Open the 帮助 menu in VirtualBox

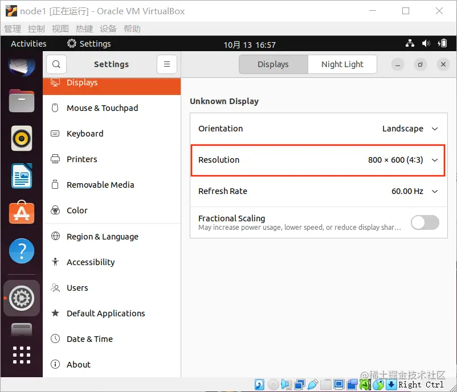[x=132, y=29]
